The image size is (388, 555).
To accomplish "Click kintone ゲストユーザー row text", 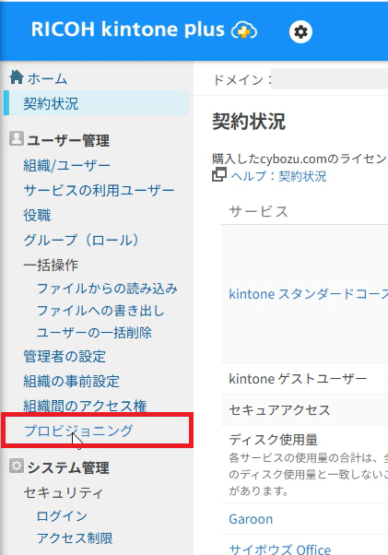I will pyautogui.click(x=298, y=379).
